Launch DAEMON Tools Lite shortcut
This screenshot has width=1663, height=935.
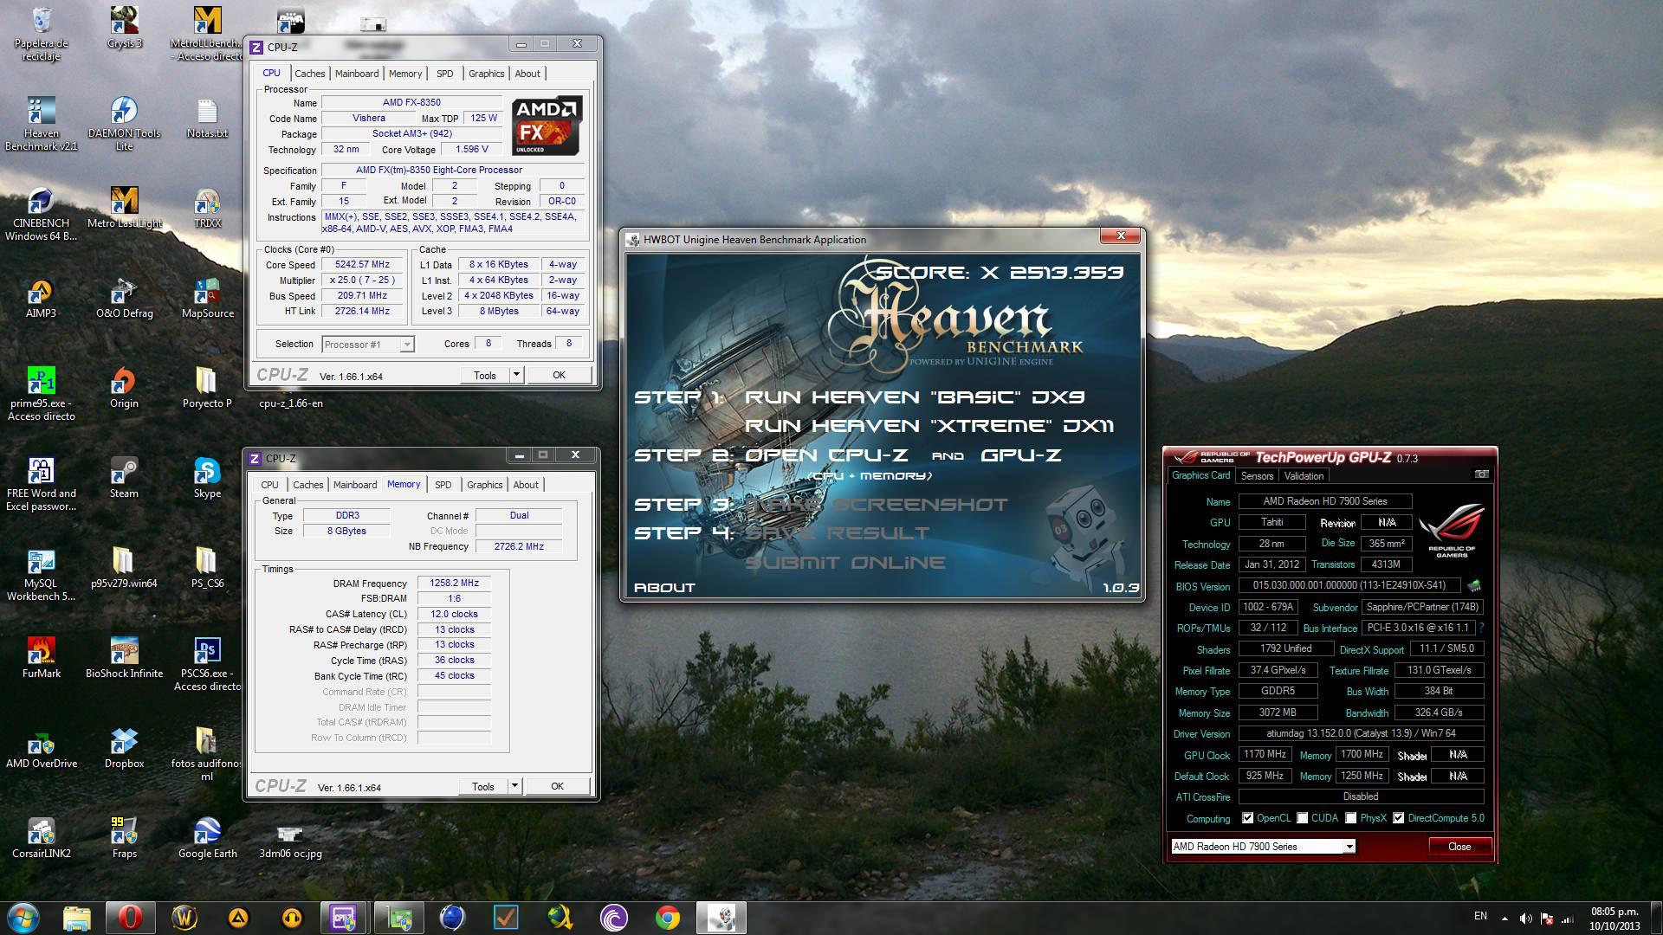124,124
